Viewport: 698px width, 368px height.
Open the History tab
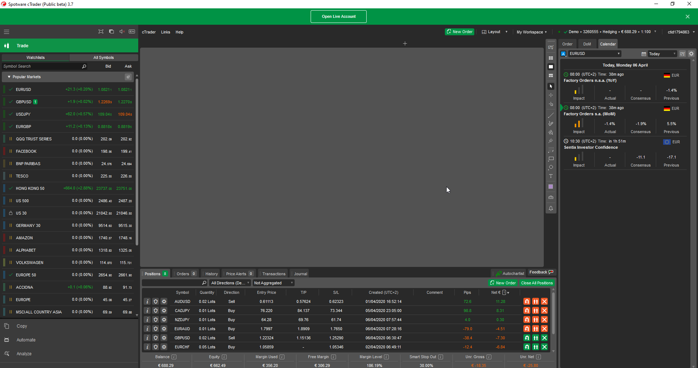click(211, 274)
